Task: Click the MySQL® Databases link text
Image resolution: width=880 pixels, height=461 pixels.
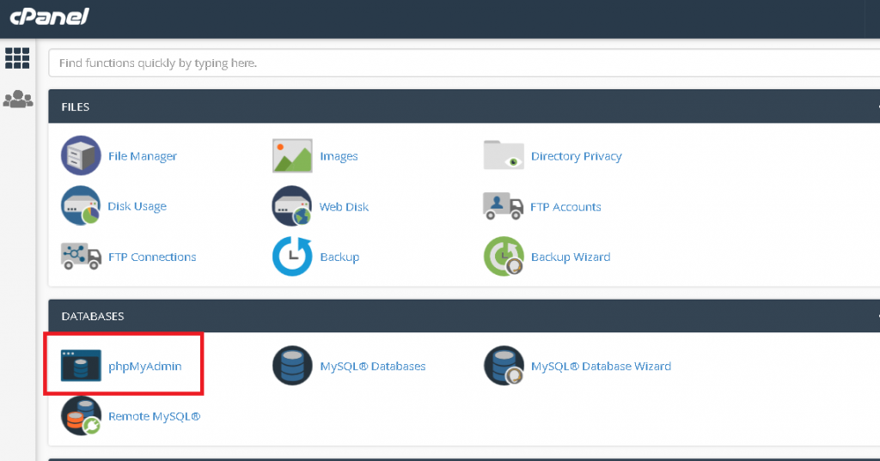Action: (x=373, y=367)
